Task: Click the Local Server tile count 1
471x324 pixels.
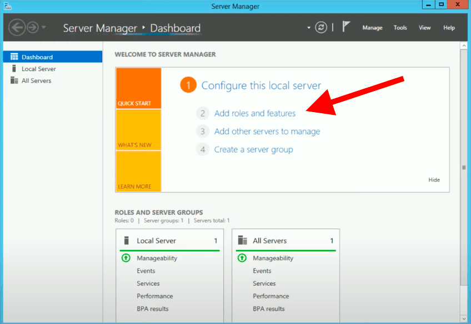Action: [216, 241]
